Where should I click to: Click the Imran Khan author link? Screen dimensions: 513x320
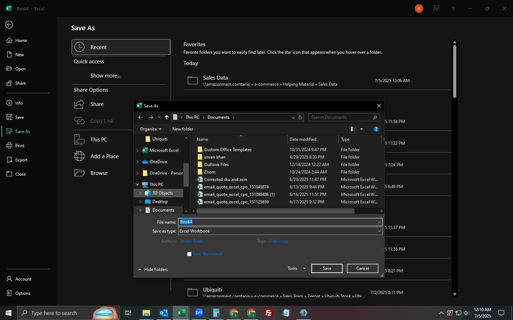point(192,241)
